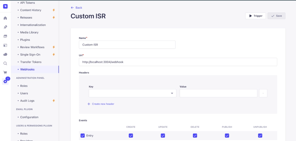This screenshot has height=141, width=296.
Task: Focus the Name input field
Action: 127,45
